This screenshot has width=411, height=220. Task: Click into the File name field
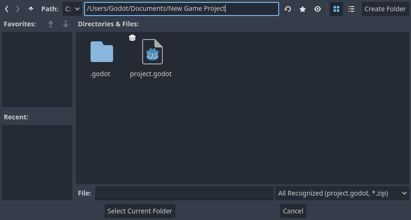[x=184, y=193]
